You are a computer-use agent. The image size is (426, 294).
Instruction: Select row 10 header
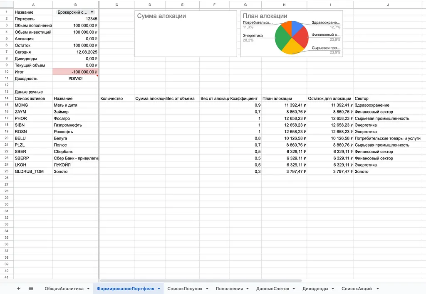click(7, 72)
